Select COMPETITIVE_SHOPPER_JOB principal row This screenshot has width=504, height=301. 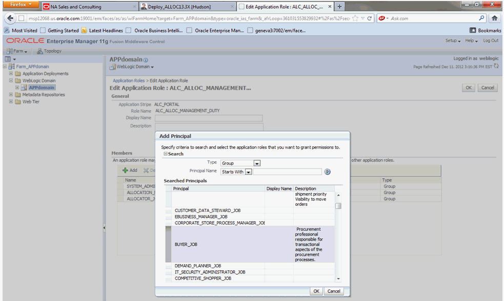click(250, 278)
